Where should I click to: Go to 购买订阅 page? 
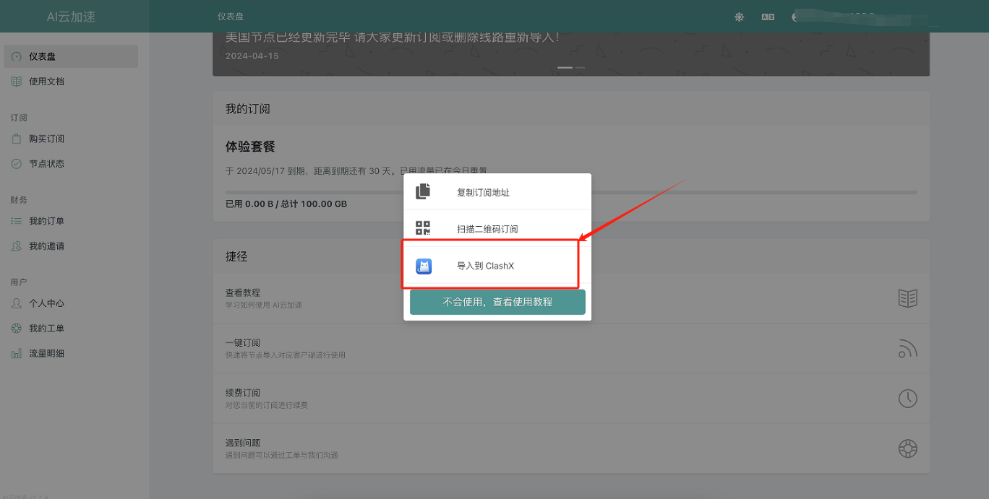[71, 139]
